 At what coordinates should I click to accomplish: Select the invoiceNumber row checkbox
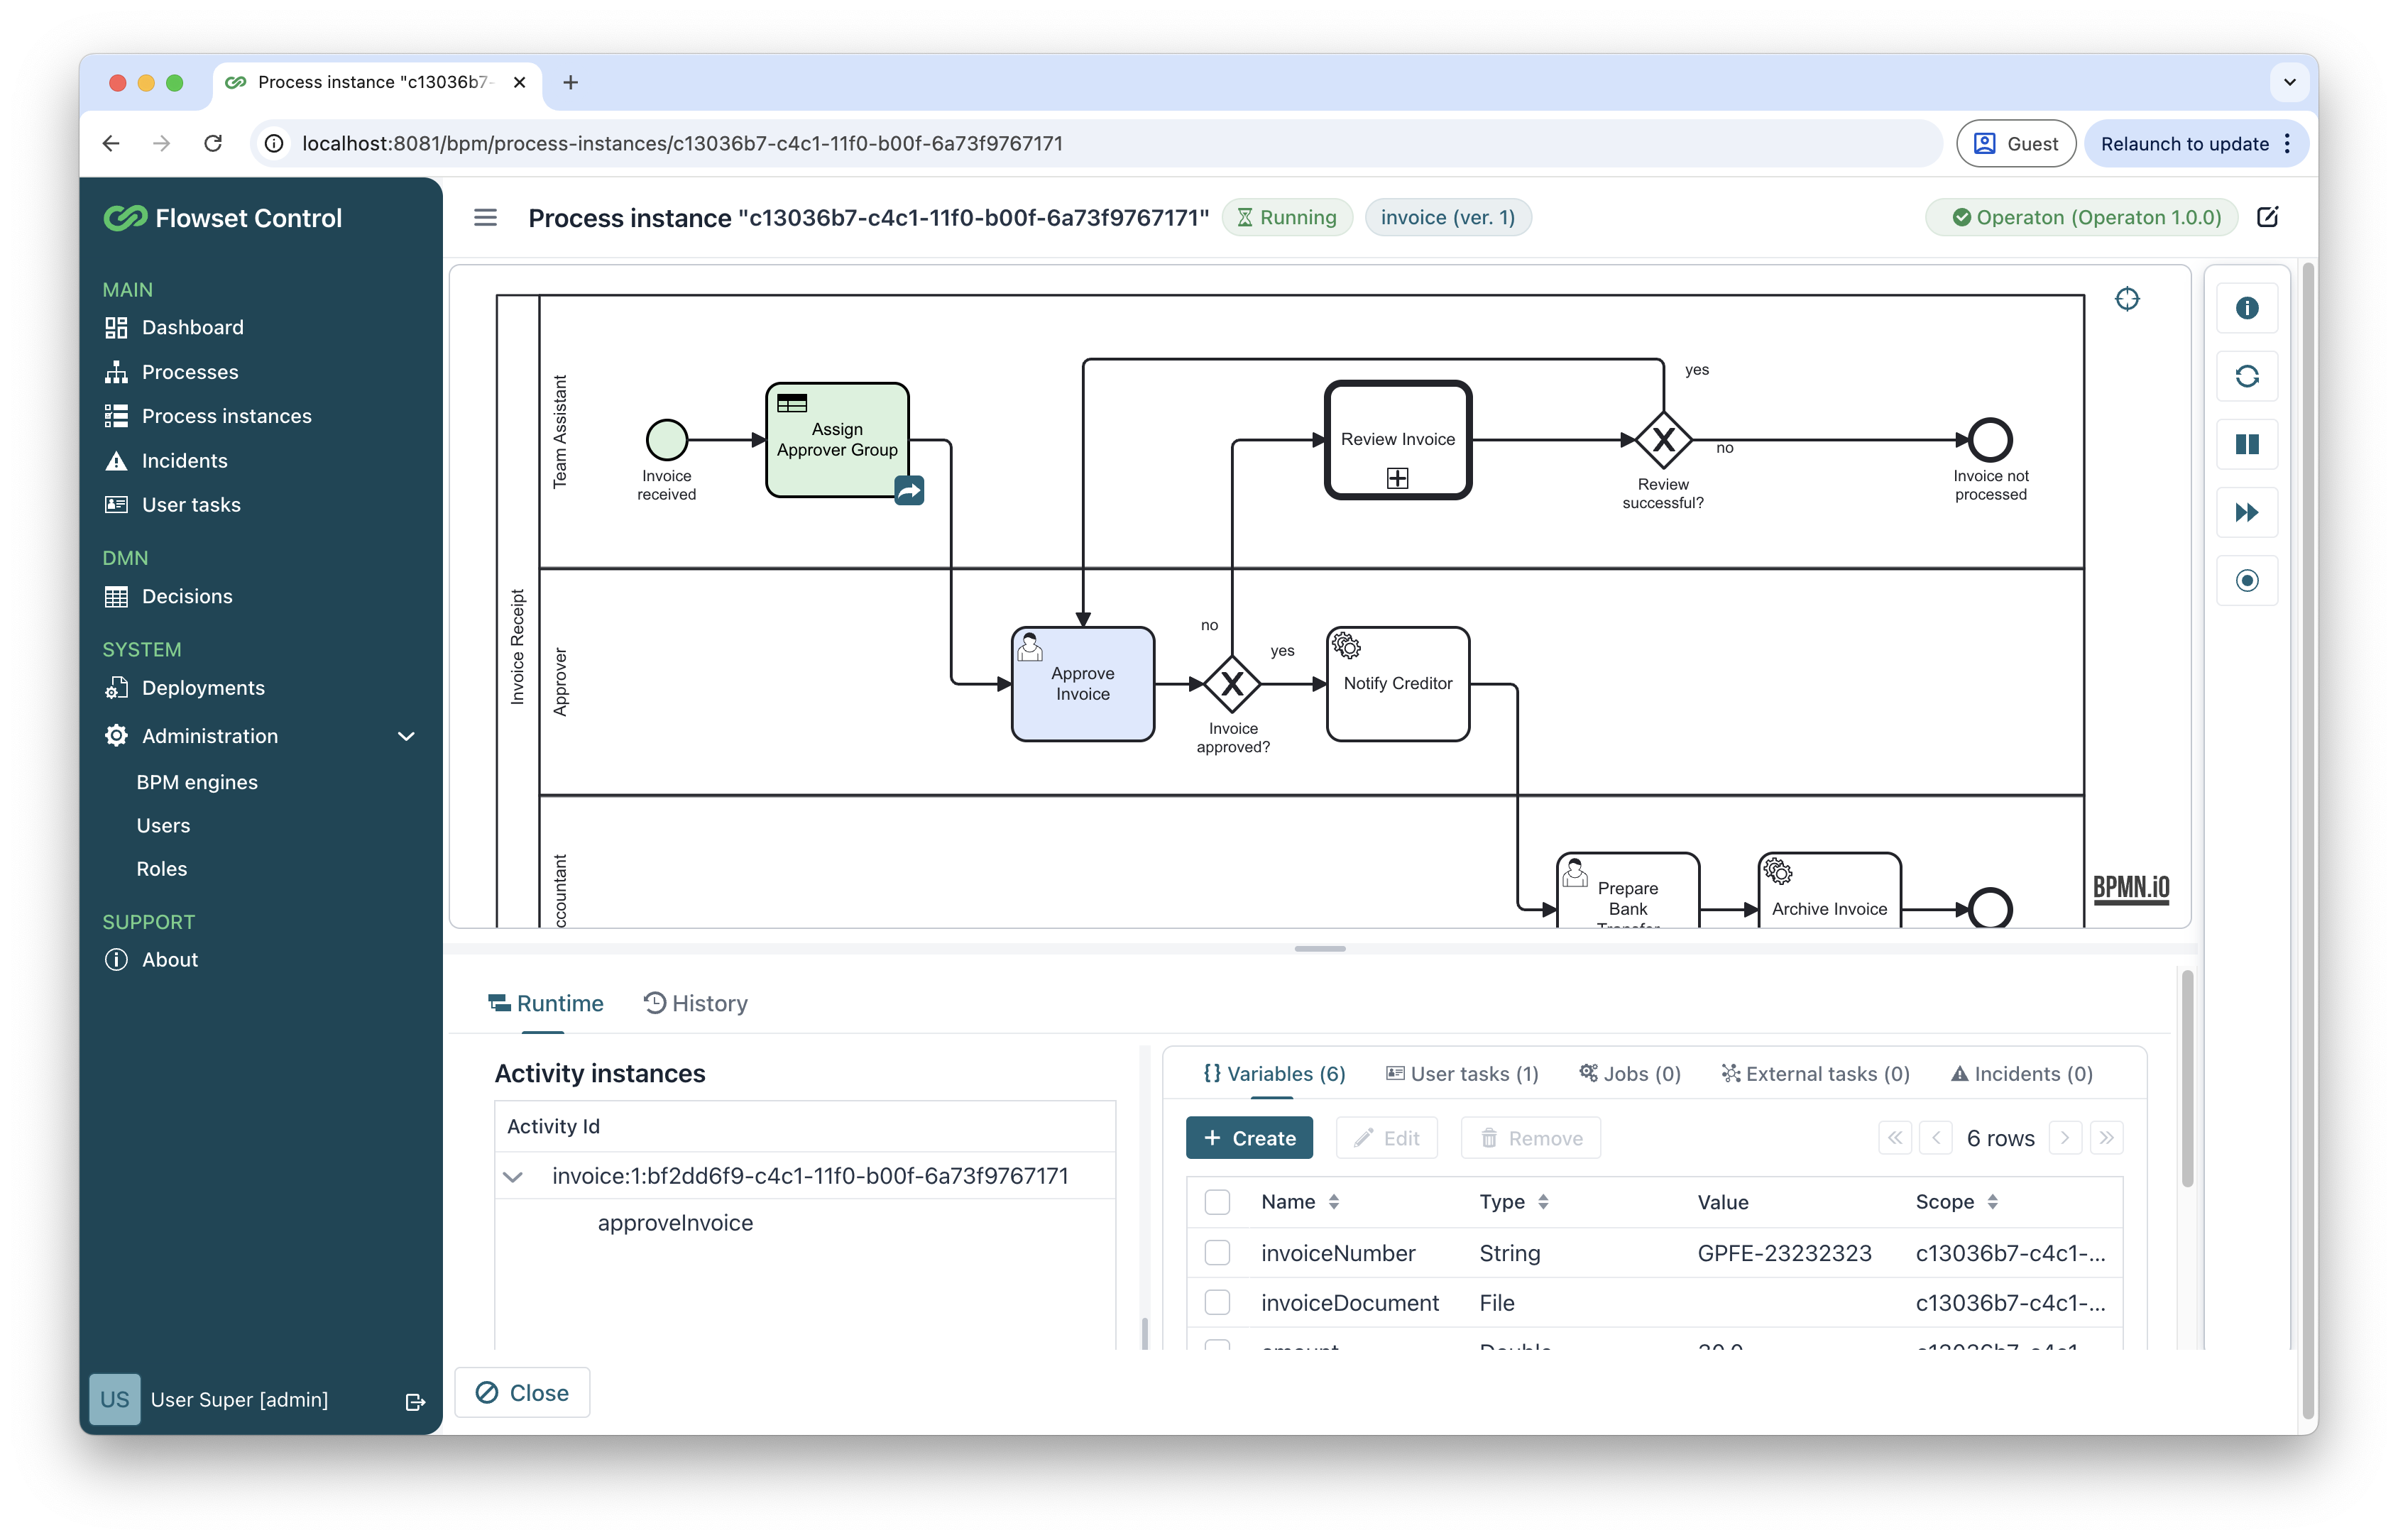[1218, 1252]
